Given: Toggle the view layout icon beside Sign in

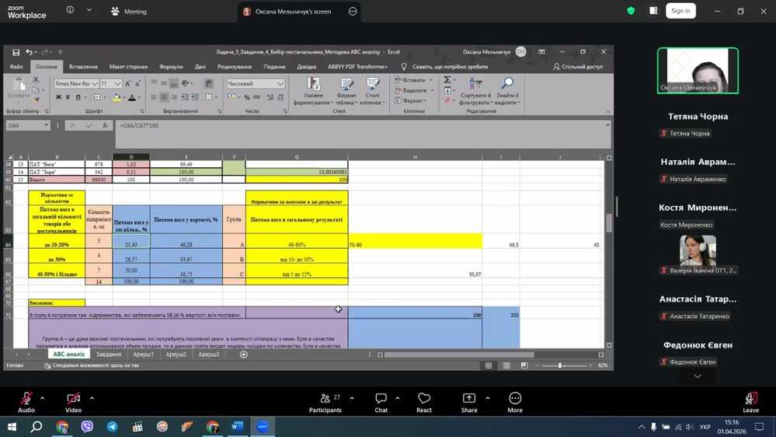Looking at the screenshot, I should (x=653, y=11).
